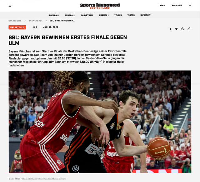The height and width of the screenshot is (182, 200).
Task: Open the Tennis section
Action: (118, 15)
